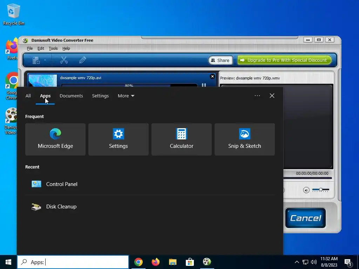Click the preview playback seek bar

pyautogui.click(x=307, y=178)
